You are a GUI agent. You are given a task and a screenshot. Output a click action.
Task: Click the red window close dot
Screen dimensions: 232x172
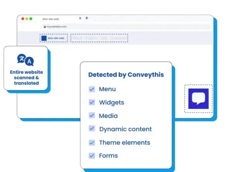coord(22,19)
